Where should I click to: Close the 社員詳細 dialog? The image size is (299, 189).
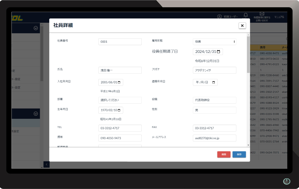pos(242,25)
